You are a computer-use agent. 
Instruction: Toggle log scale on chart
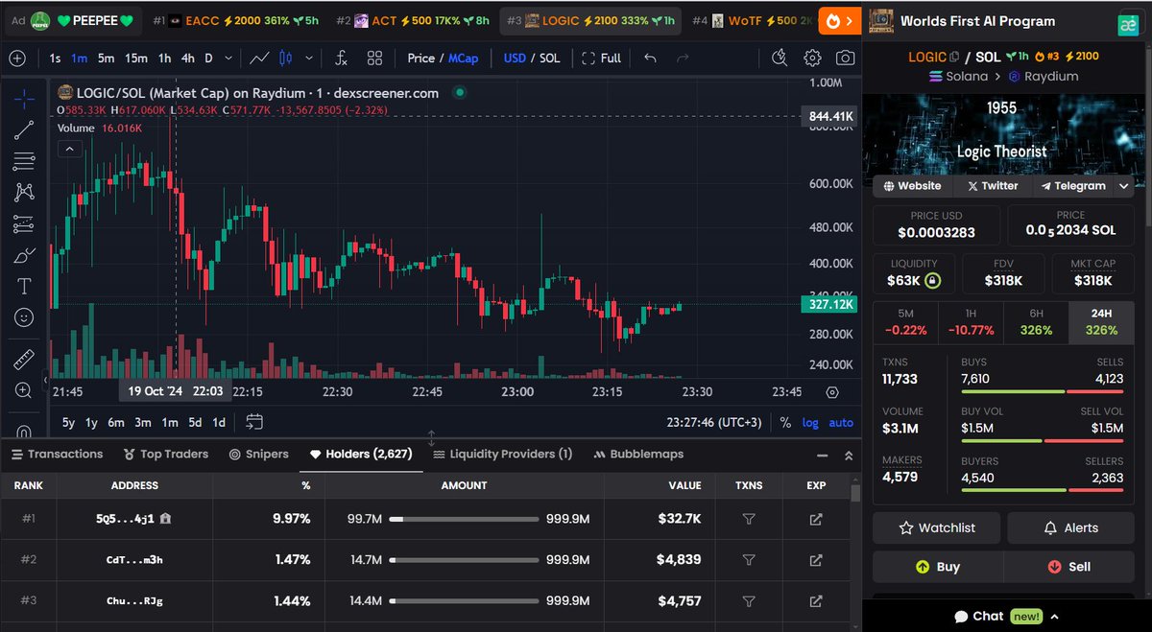pos(811,422)
